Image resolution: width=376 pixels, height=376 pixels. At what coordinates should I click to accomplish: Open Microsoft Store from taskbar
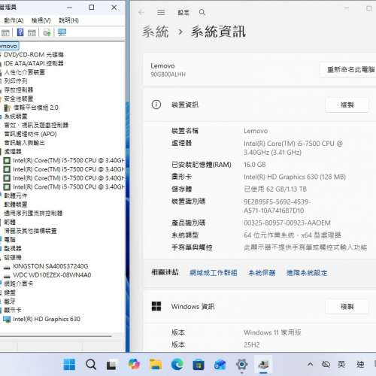click(x=199, y=365)
